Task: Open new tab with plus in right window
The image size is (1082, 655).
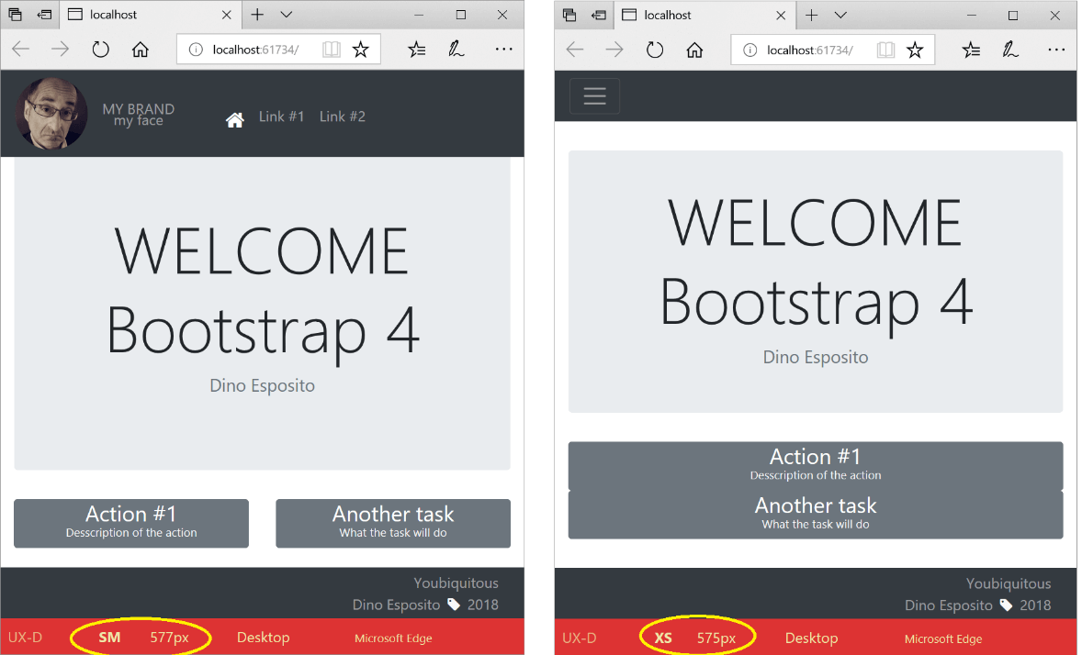Action: (812, 15)
